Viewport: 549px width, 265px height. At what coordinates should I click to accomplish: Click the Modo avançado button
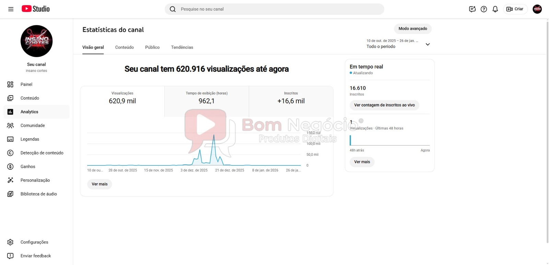coord(412,29)
